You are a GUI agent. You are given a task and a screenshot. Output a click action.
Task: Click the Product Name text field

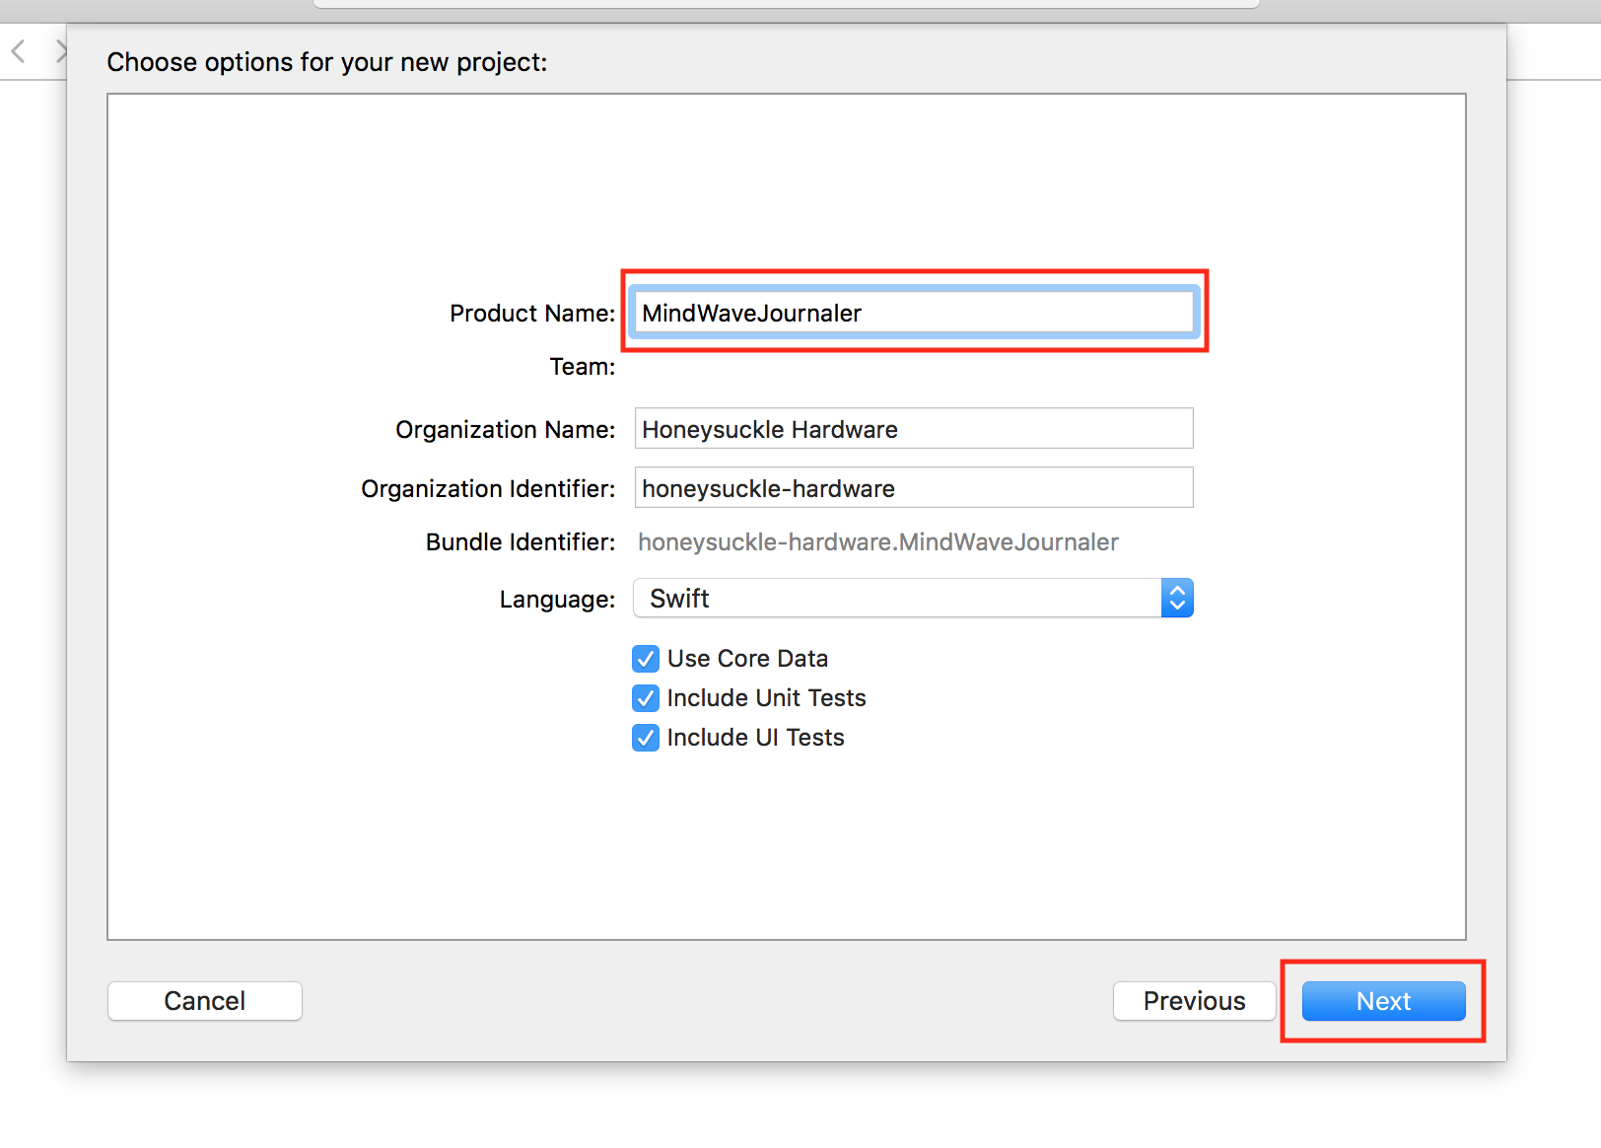912,313
